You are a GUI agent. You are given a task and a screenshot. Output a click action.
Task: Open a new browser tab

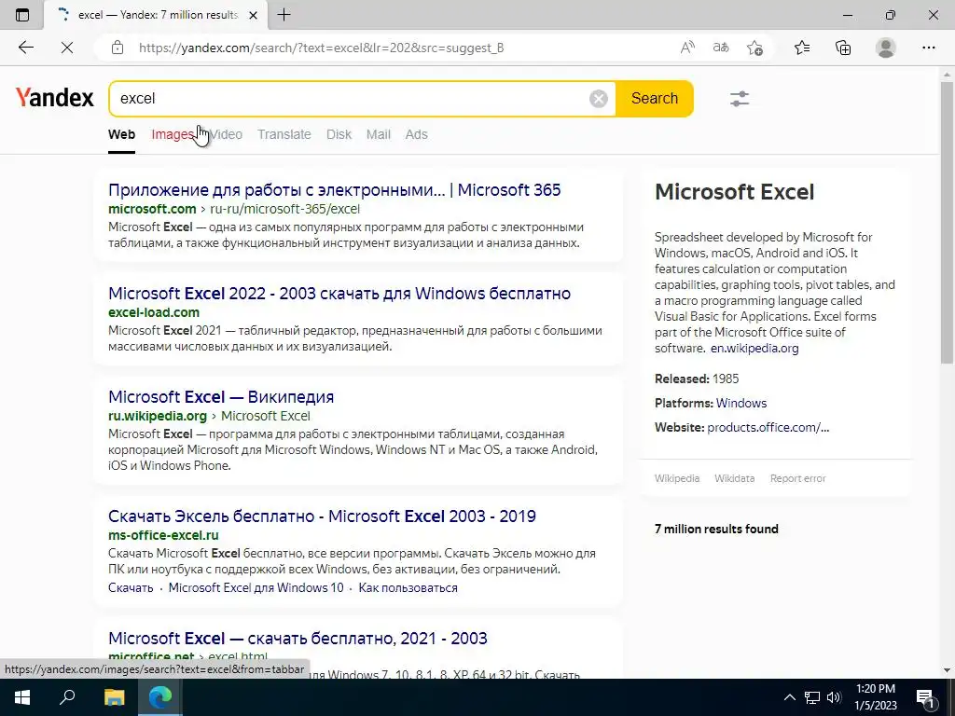pyautogui.click(x=284, y=15)
